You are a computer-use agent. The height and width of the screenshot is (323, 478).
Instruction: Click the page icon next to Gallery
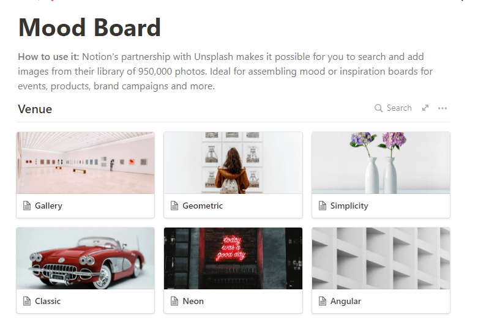27,206
